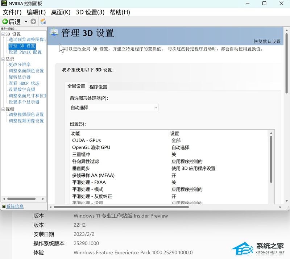Open the back history dropdown arrow
The height and width of the screenshot is (259, 290).
(26, 22)
